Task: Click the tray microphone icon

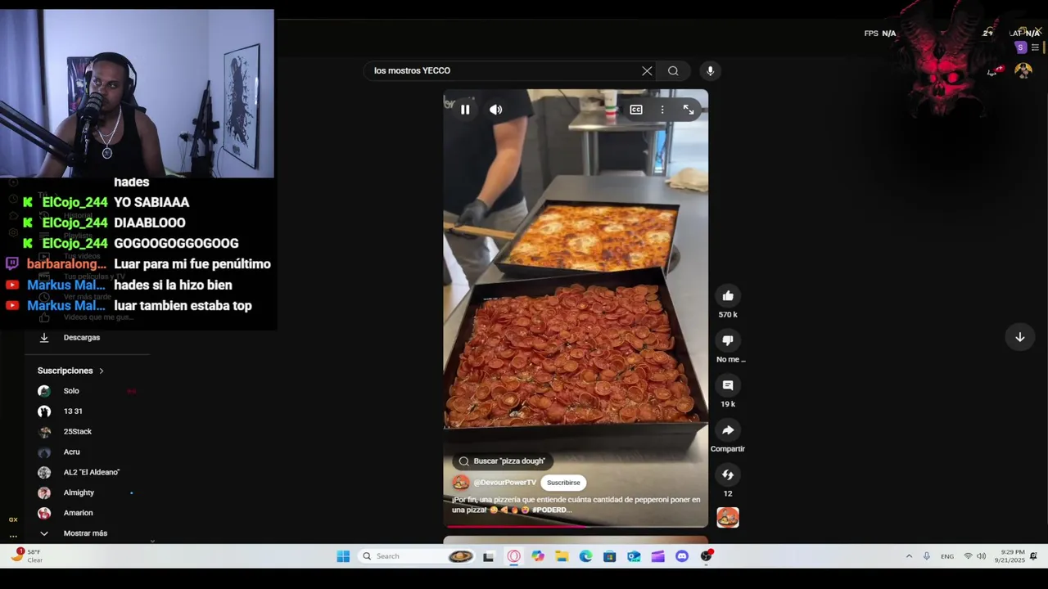Action: point(927,556)
